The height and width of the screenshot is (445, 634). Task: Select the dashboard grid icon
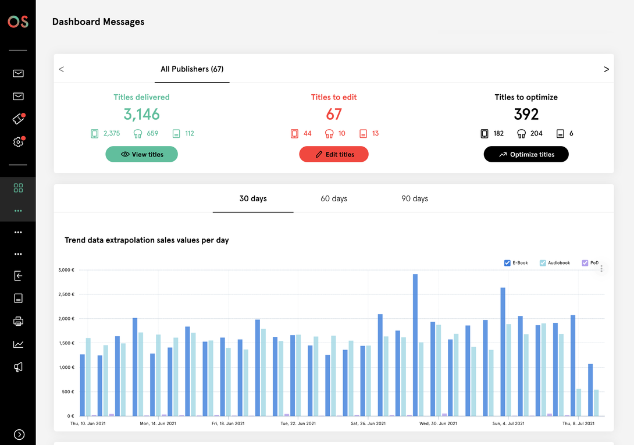click(18, 188)
